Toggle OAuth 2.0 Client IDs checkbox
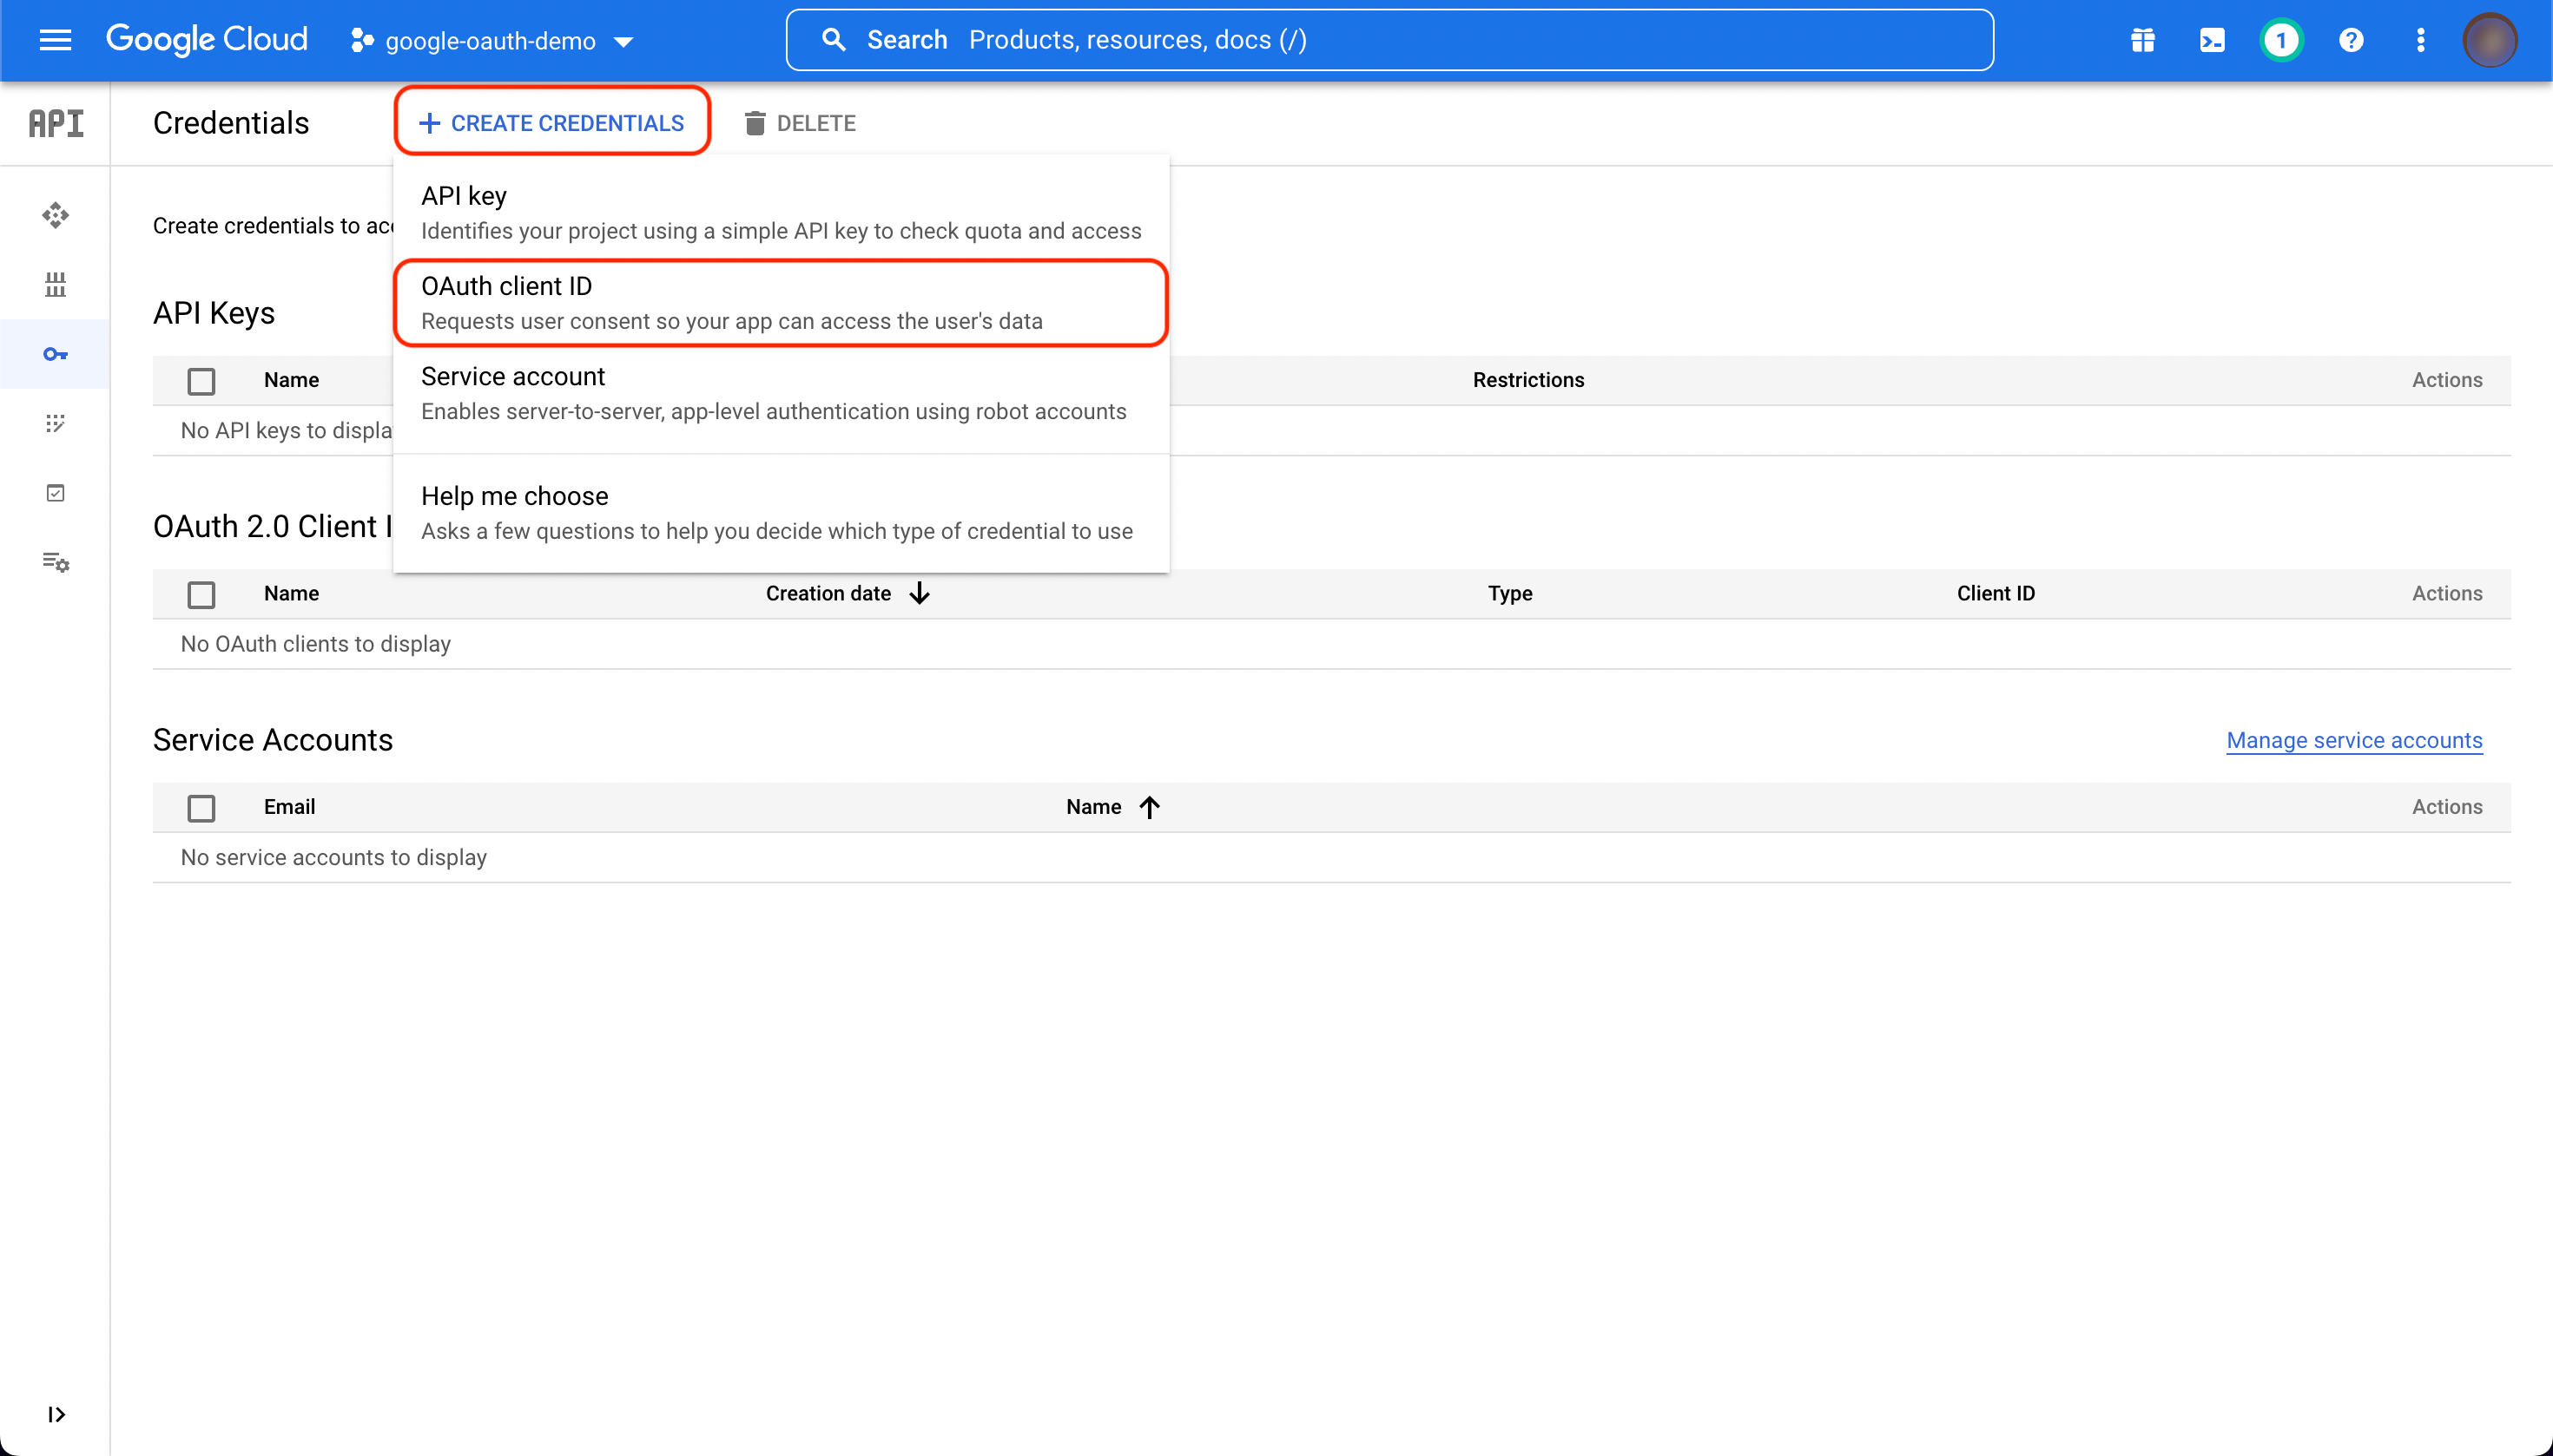Image resolution: width=2553 pixels, height=1456 pixels. tap(200, 593)
